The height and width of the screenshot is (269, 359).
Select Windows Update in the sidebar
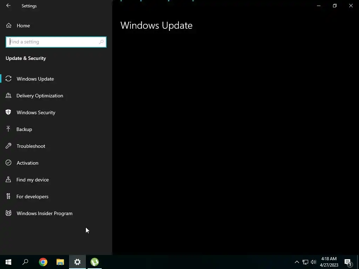56,79
